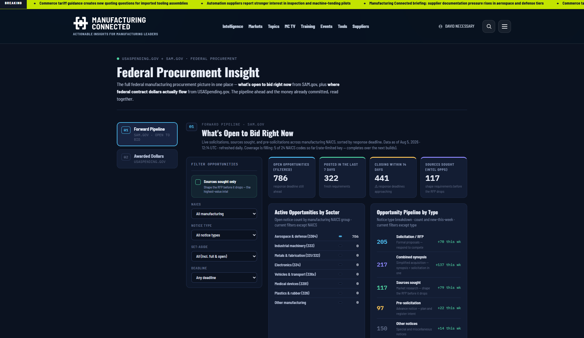Open the NAICS All manufacturing dropdown
584x338 pixels.
pyautogui.click(x=224, y=214)
